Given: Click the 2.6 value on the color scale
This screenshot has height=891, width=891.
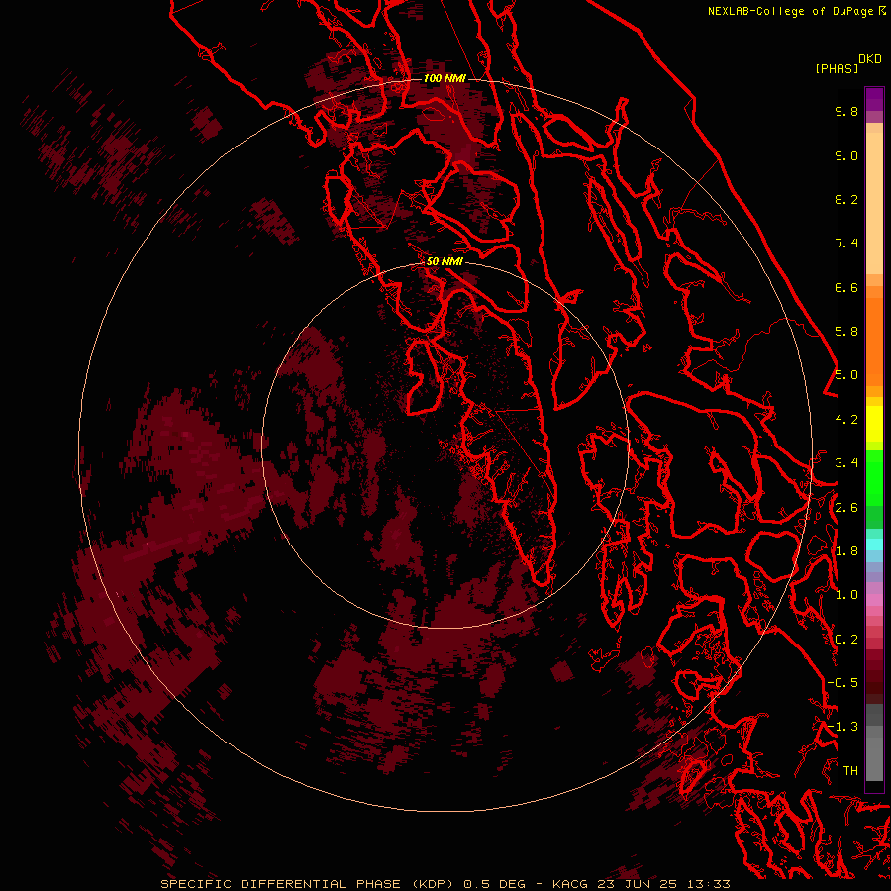Looking at the screenshot, I should tap(846, 508).
